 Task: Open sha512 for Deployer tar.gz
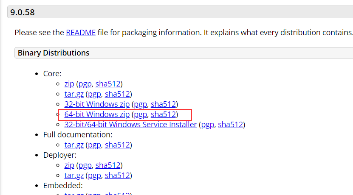point(118,175)
